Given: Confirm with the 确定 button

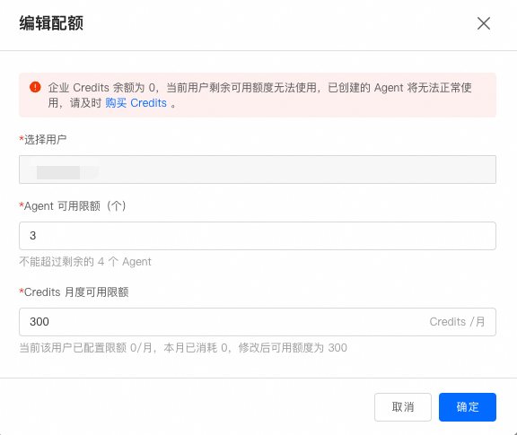Looking at the screenshot, I should pos(468,407).
